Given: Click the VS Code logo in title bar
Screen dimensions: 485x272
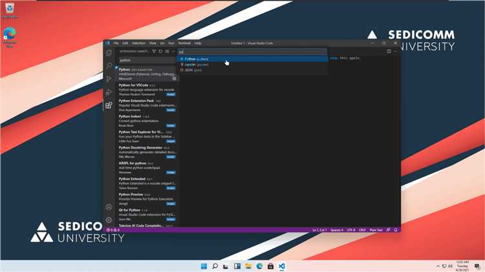Looking at the screenshot, I should (107, 43).
